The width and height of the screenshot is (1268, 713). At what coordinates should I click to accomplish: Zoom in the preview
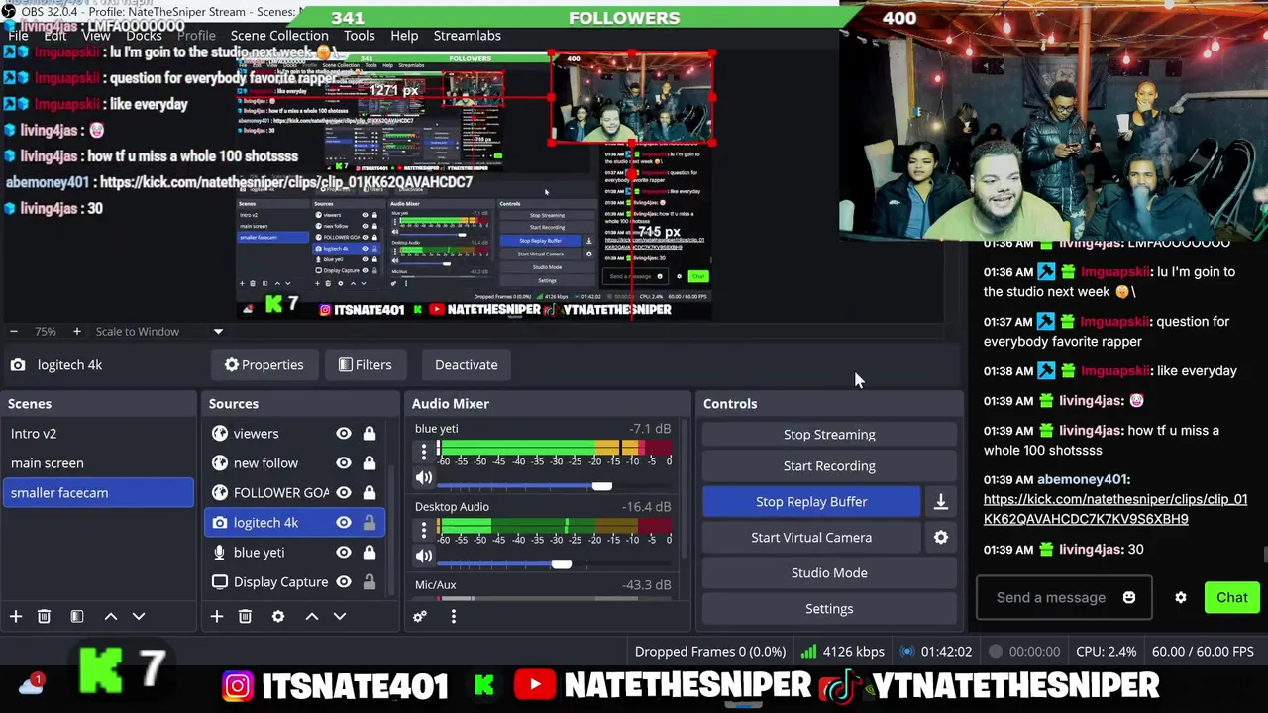click(x=76, y=332)
